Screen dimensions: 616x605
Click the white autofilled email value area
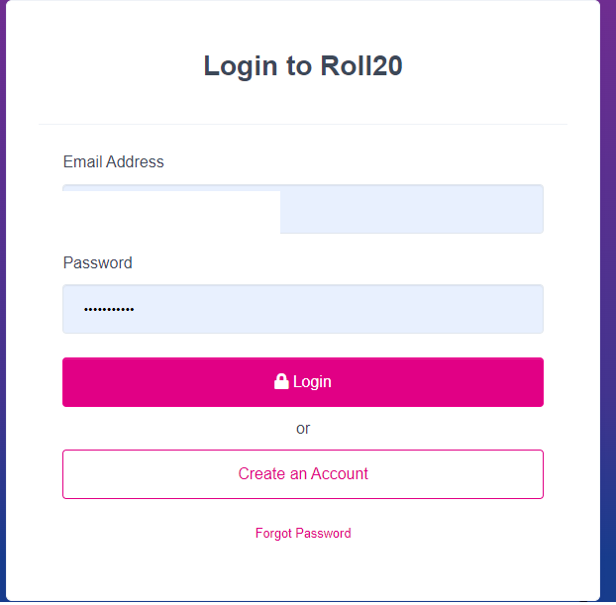(x=171, y=212)
